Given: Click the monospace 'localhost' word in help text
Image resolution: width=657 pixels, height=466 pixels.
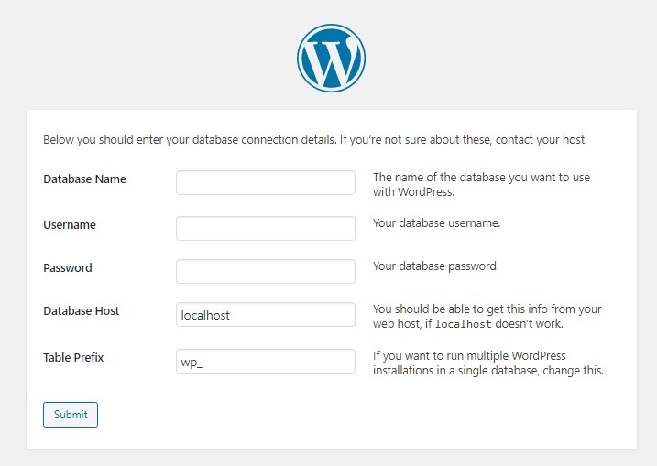Looking at the screenshot, I should click(463, 324).
